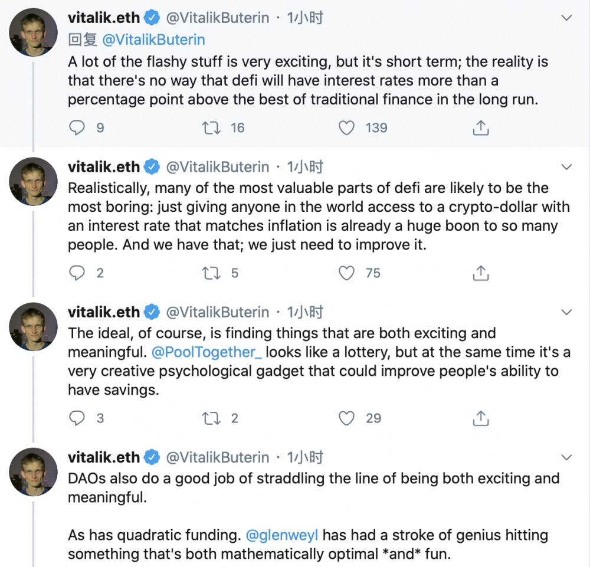Click the reply count showing 9 replies
Screen dimensions: 590x567
[x=99, y=127]
